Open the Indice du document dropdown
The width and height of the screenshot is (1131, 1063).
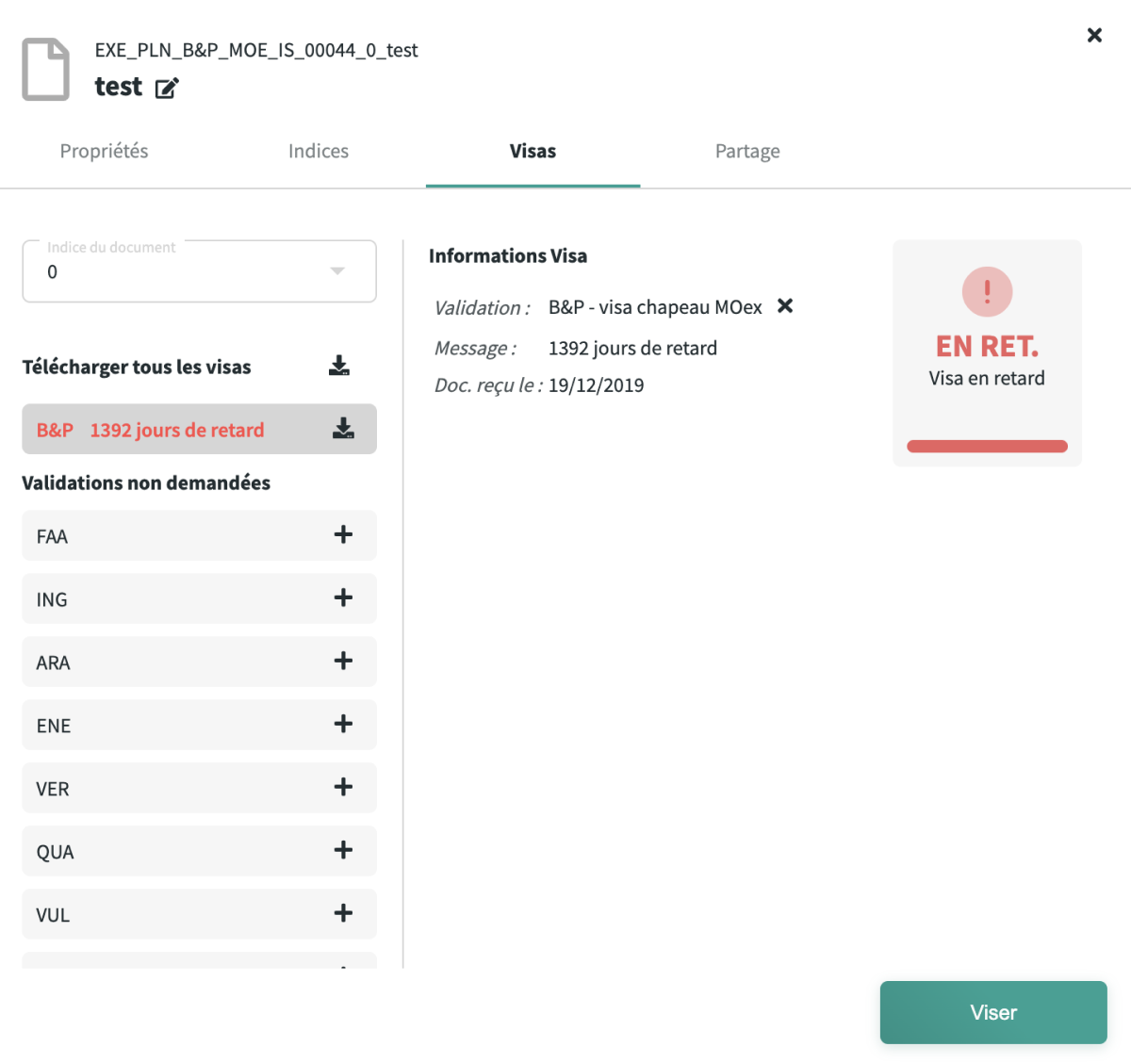click(x=199, y=271)
